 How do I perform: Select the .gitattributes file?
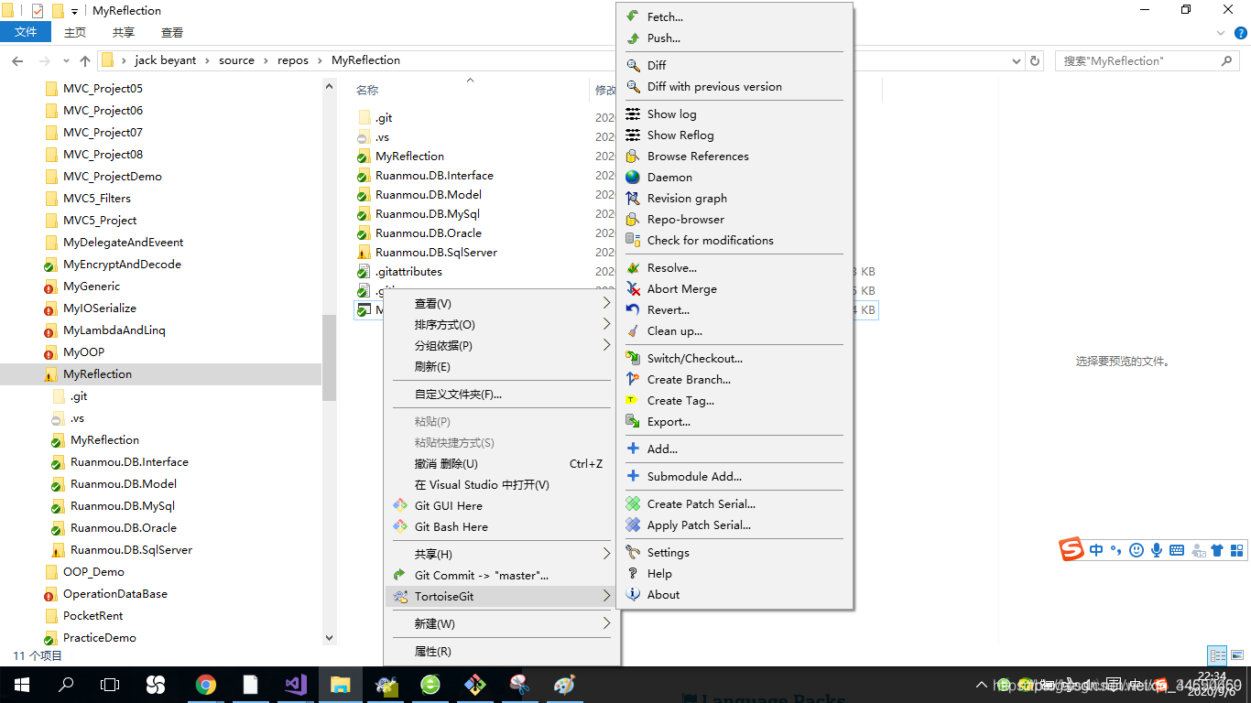point(408,271)
